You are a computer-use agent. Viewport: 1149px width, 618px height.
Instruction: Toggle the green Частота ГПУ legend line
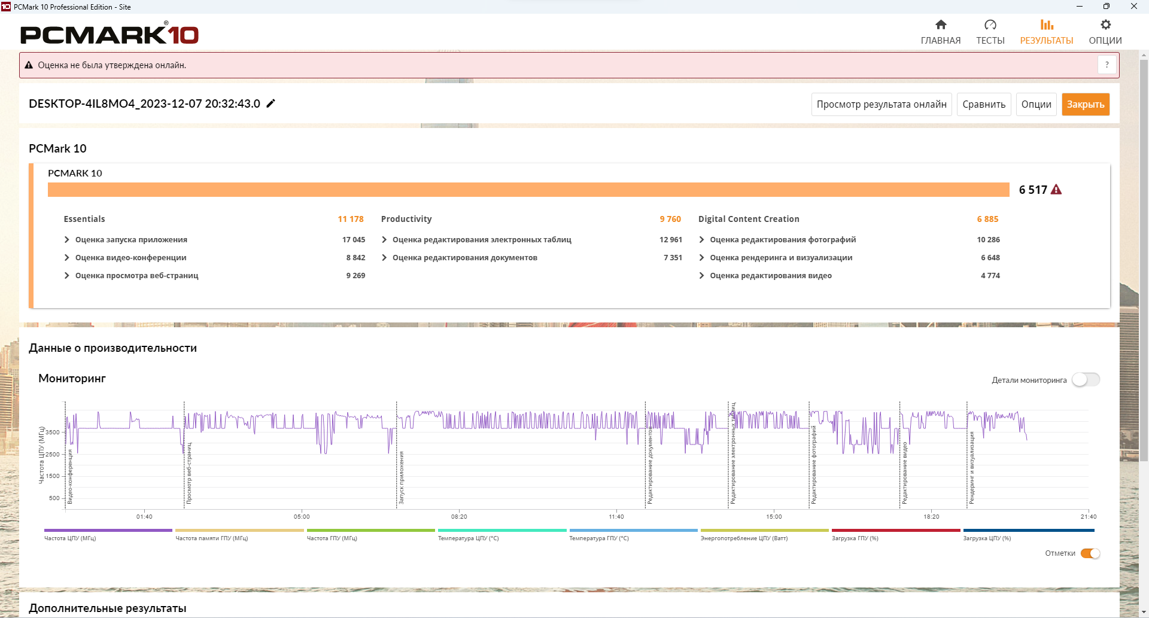pyautogui.click(x=371, y=530)
